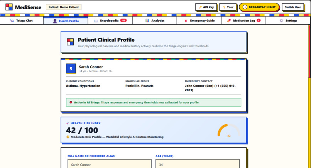Click 'Penicillin, Peanuts' allergies text
This screenshot has height=168, width=311.
(139, 86)
